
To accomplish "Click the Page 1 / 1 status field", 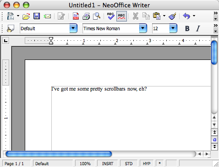I will point(16,163).
